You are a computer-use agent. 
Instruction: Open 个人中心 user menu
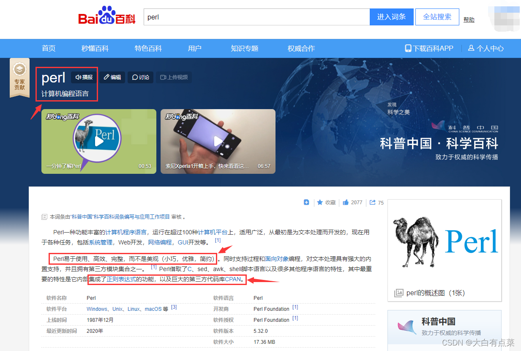tap(486, 48)
